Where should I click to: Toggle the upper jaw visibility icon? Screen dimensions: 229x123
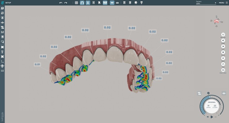coord(88,3)
